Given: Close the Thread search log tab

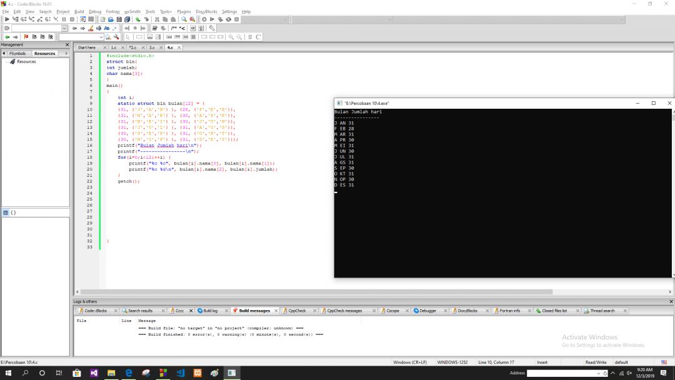Looking at the screenshot, I should click(x=625, y=311).
